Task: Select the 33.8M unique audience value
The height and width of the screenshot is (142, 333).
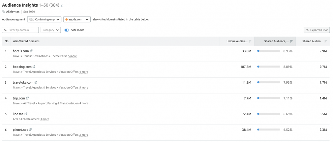Action: pos(247,51)
